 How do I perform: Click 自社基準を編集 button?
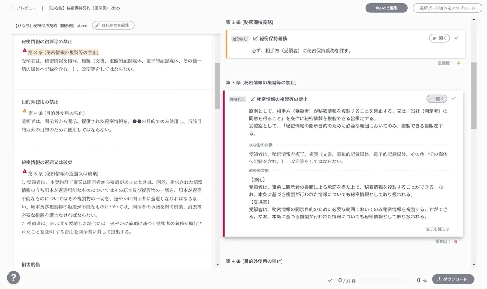[x=113, y=26]
